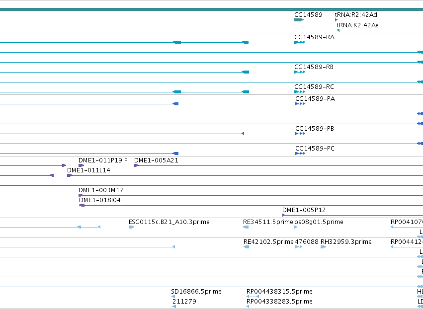Open the tRNA:R2:42Ad label

click(x=356, y=15)
